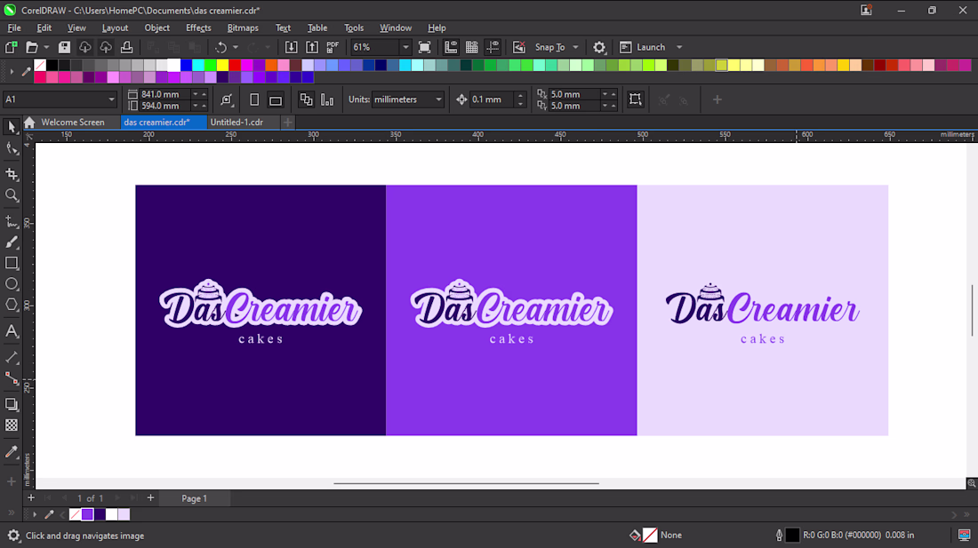Screen dimensions: 978x548
Task: Toggle Snap Off button
Action: 519,47
